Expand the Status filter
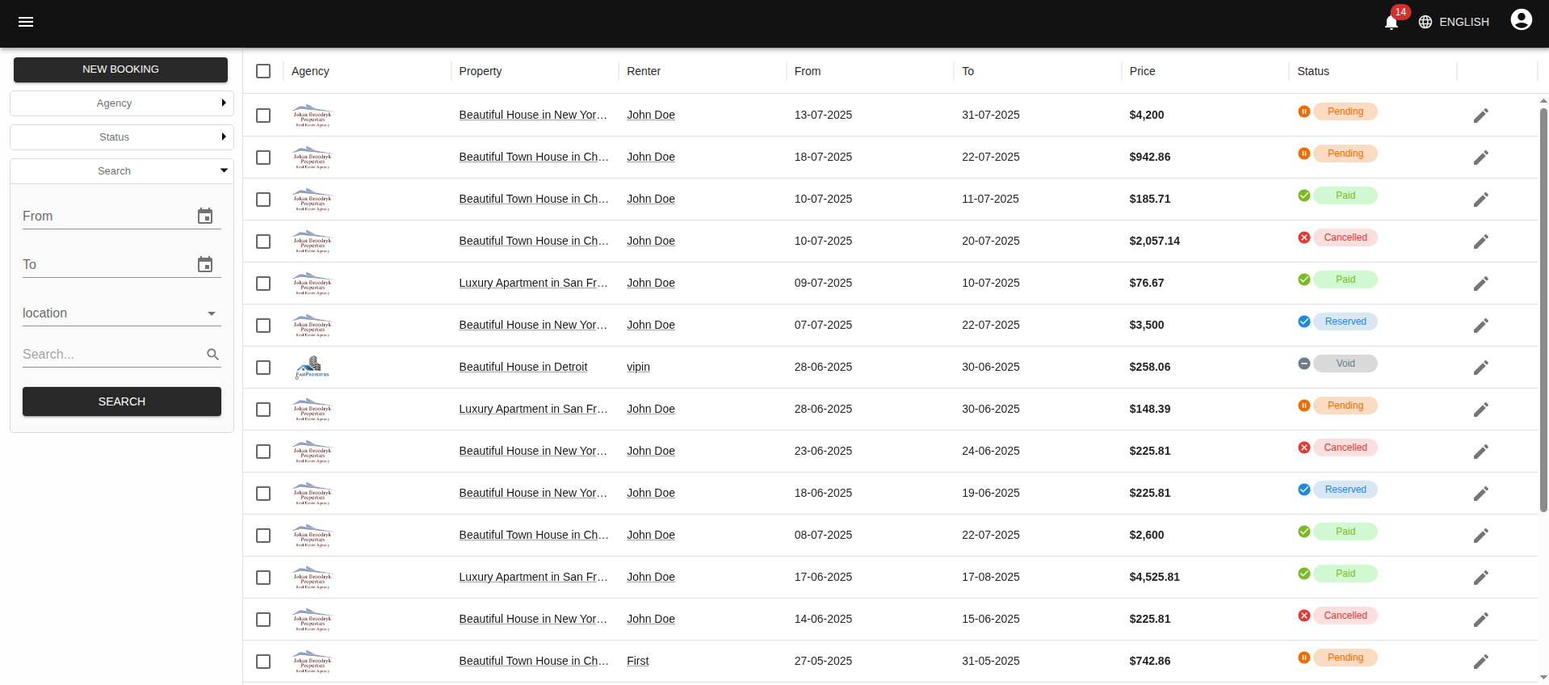 coord(122,137)
